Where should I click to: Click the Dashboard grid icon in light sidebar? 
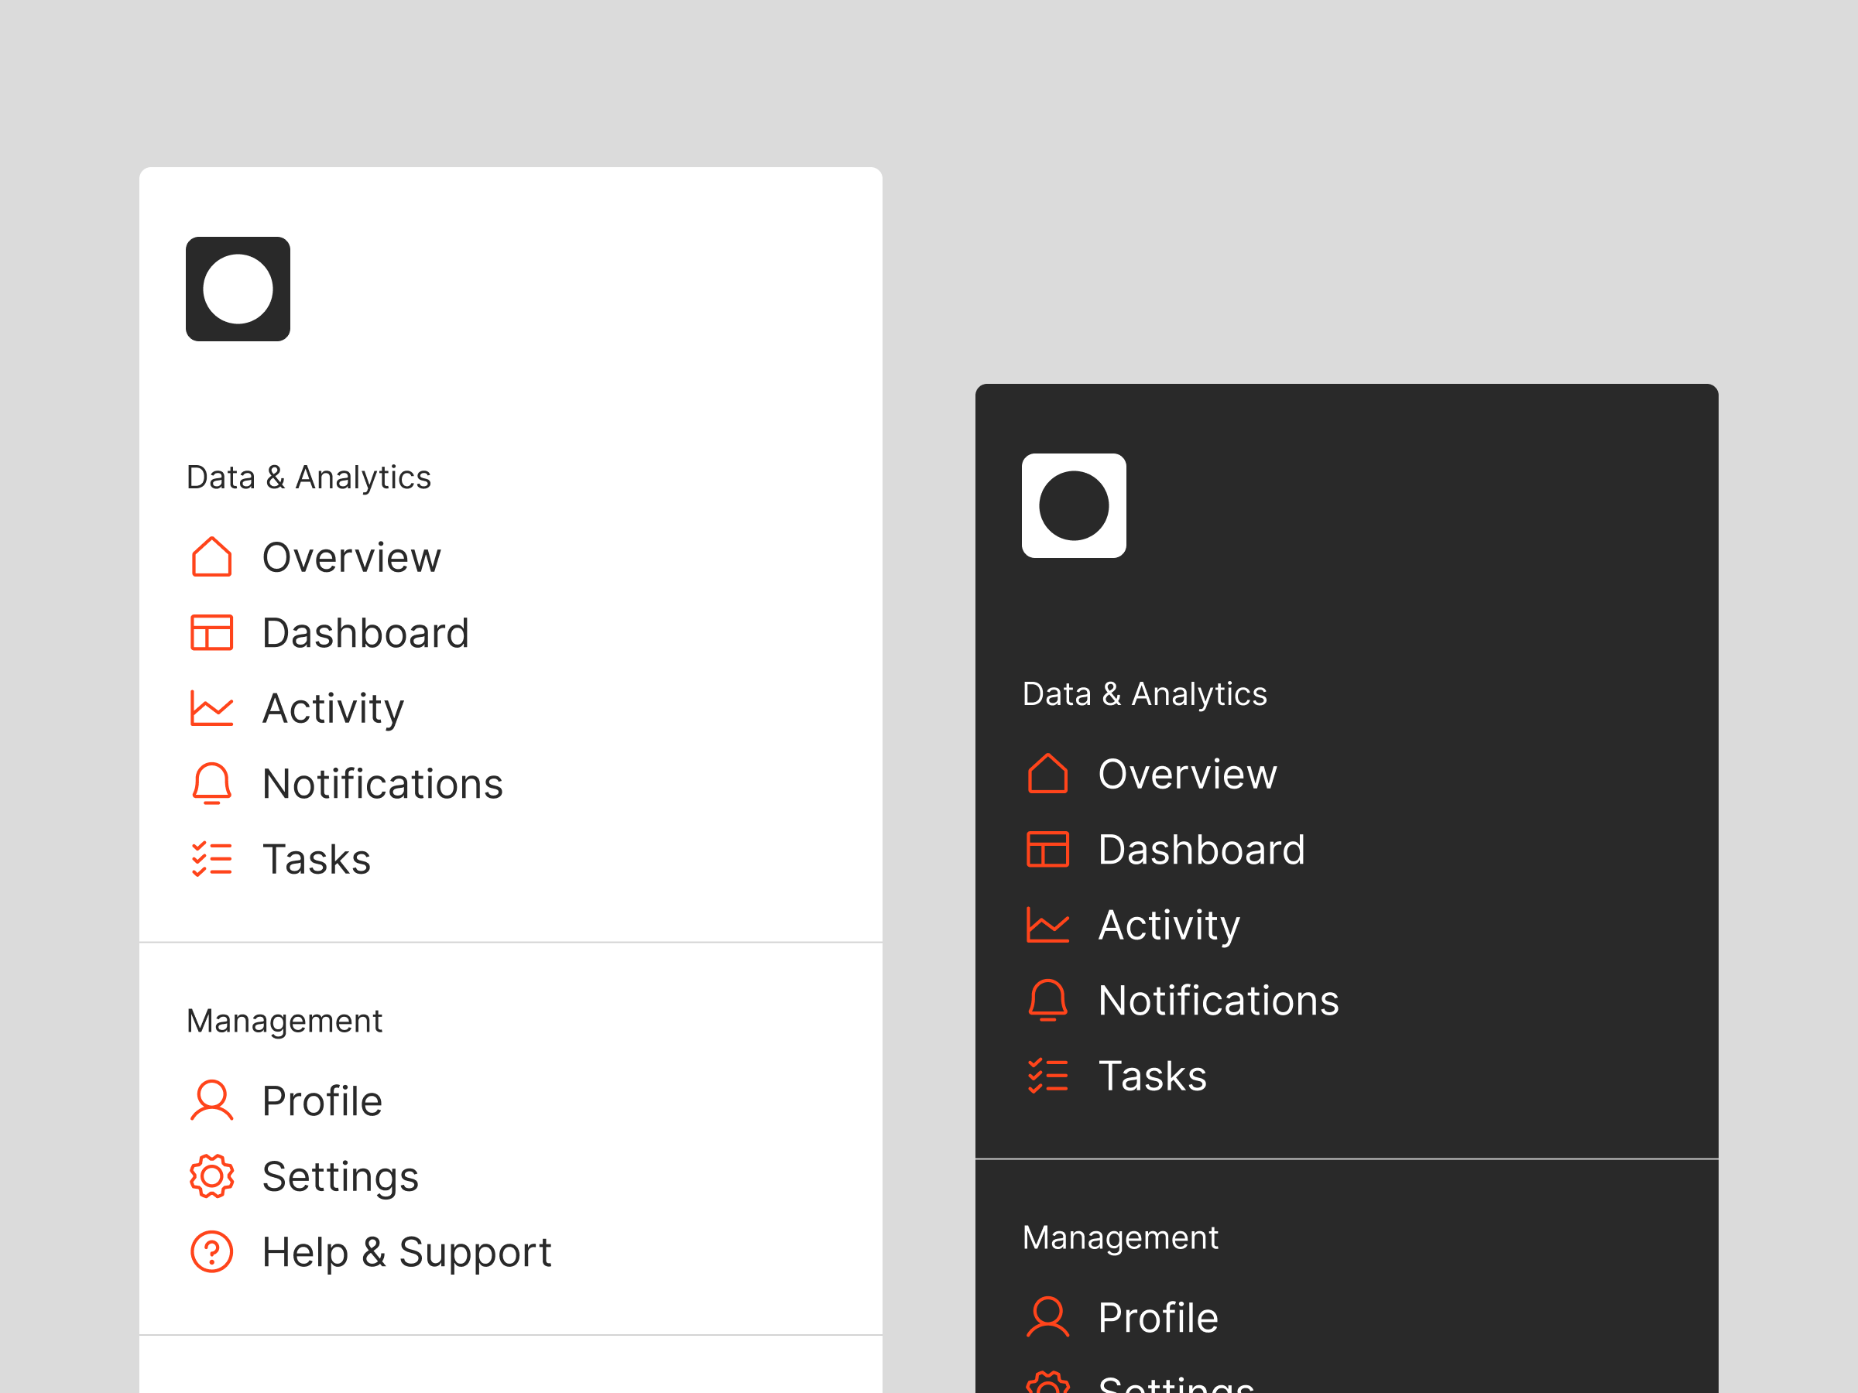[x=211, y=632]
